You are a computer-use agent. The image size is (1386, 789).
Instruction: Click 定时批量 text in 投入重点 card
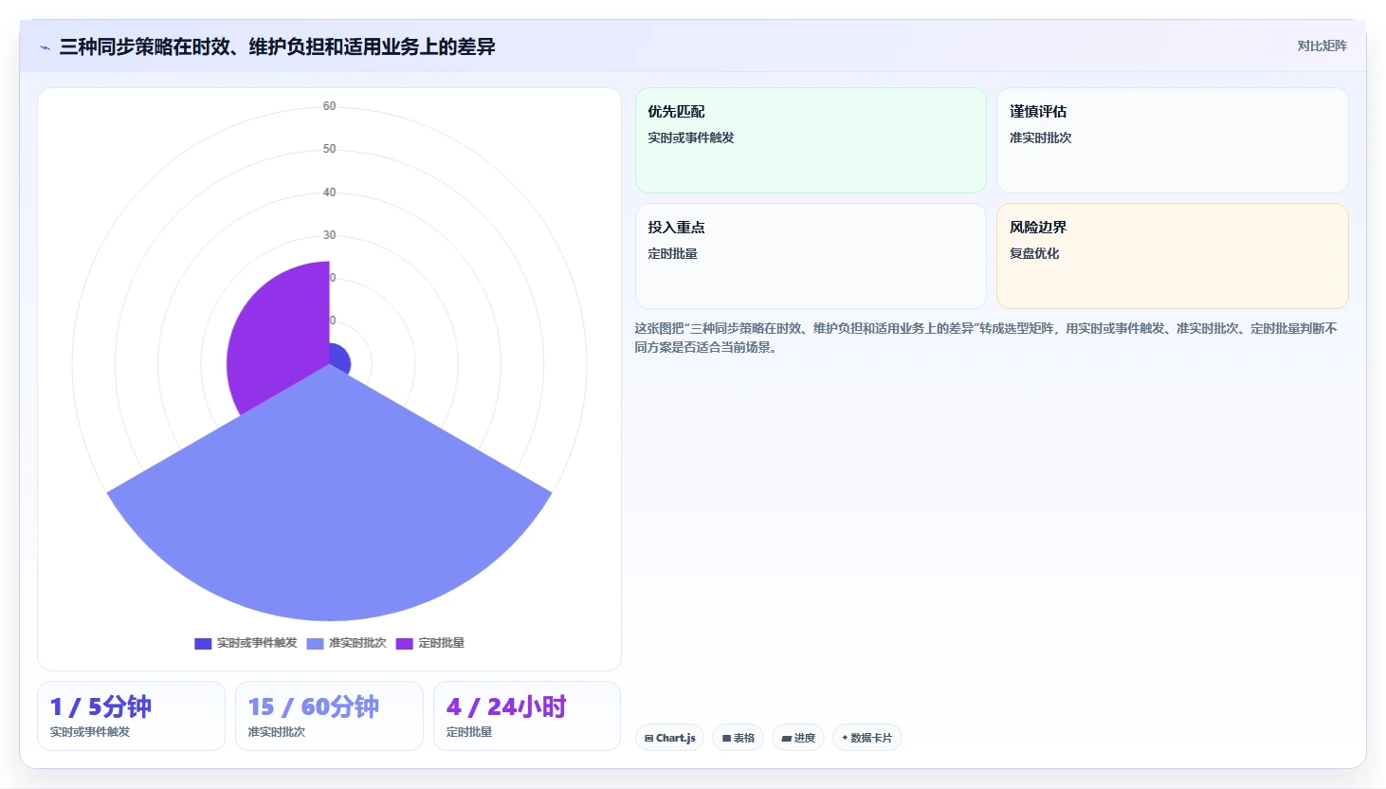point(673,253)
